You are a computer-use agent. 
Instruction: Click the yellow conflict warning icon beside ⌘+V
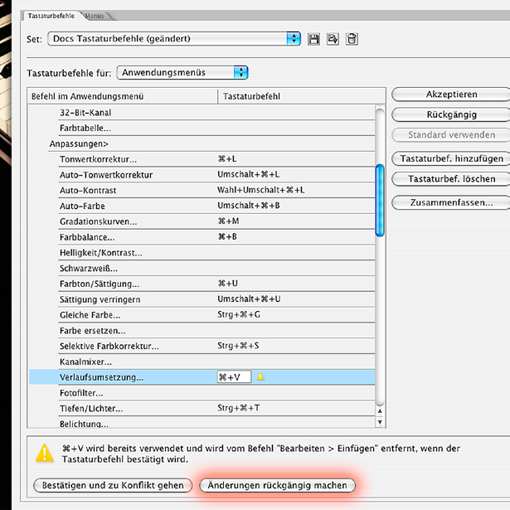pos(260,376)
